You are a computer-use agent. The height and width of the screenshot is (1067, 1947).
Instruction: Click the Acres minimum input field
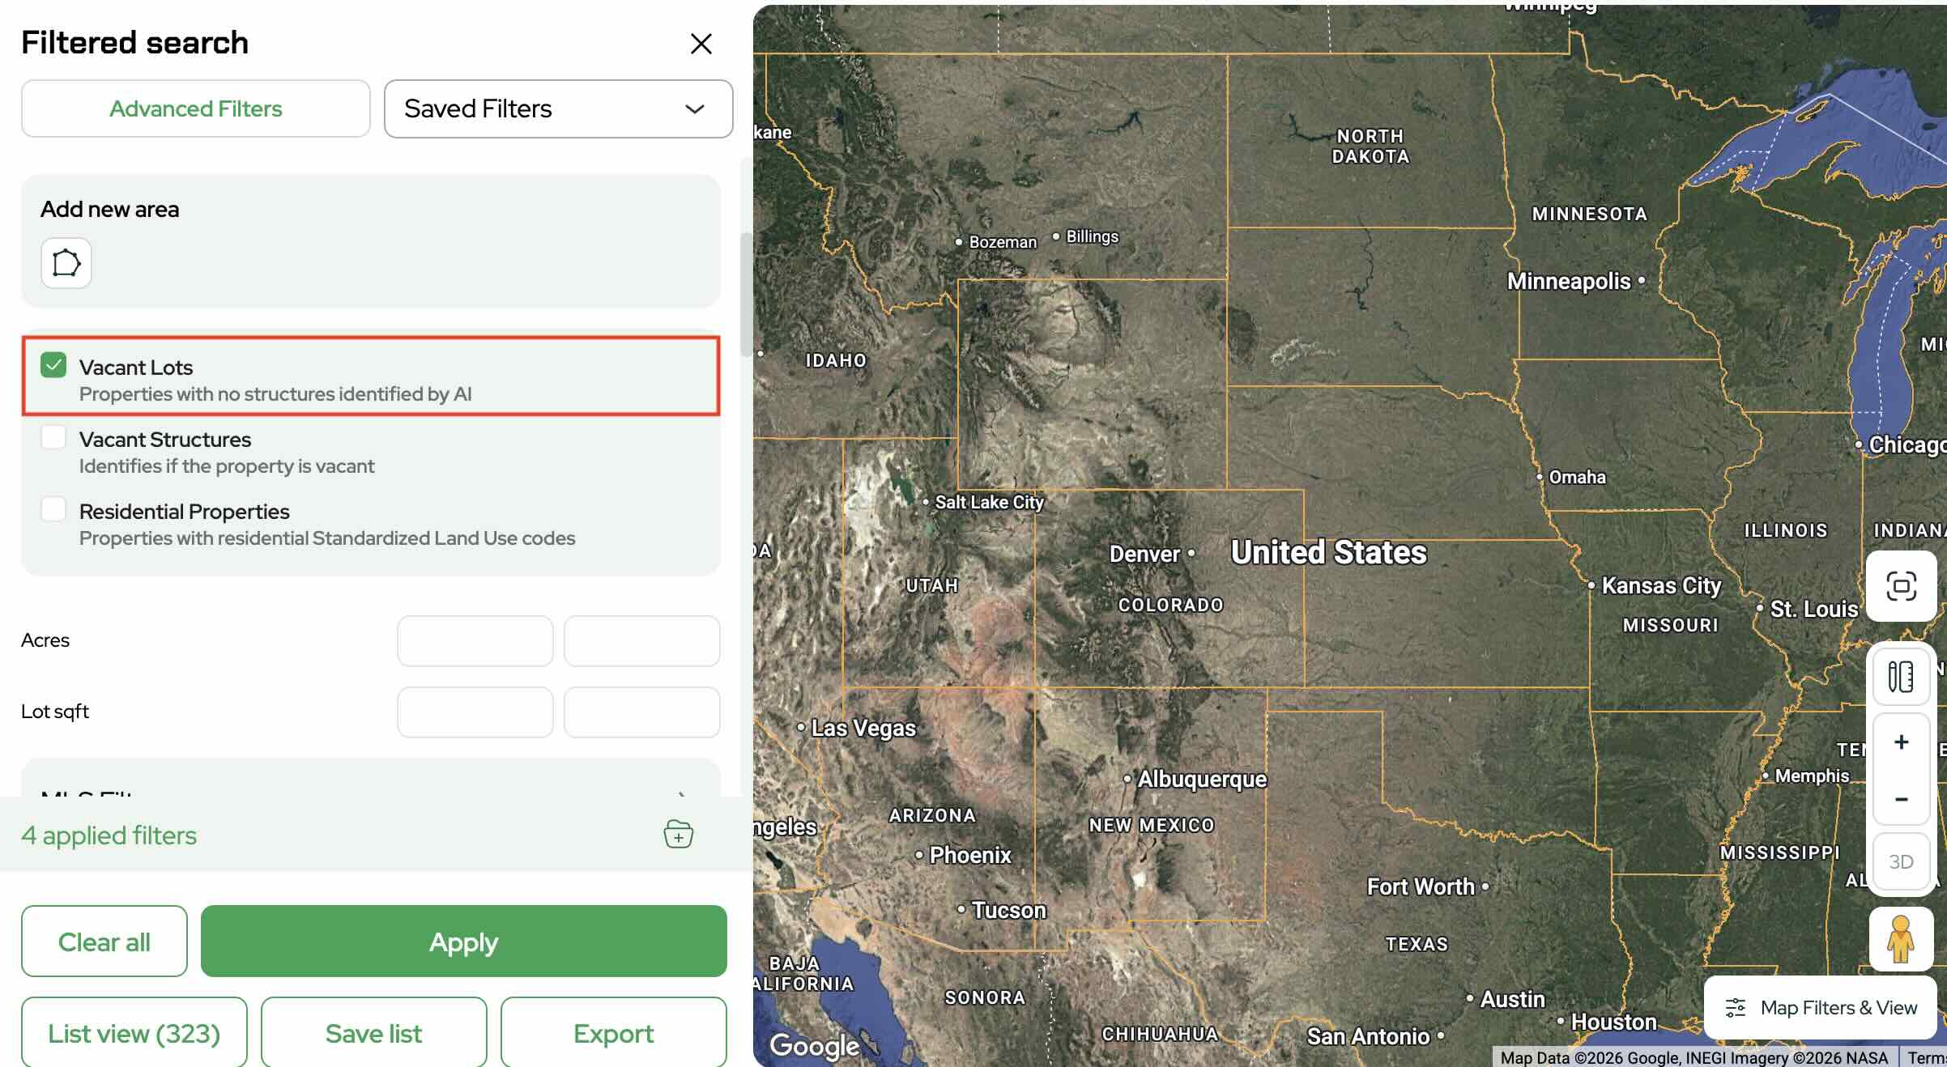tap(475, 641)
